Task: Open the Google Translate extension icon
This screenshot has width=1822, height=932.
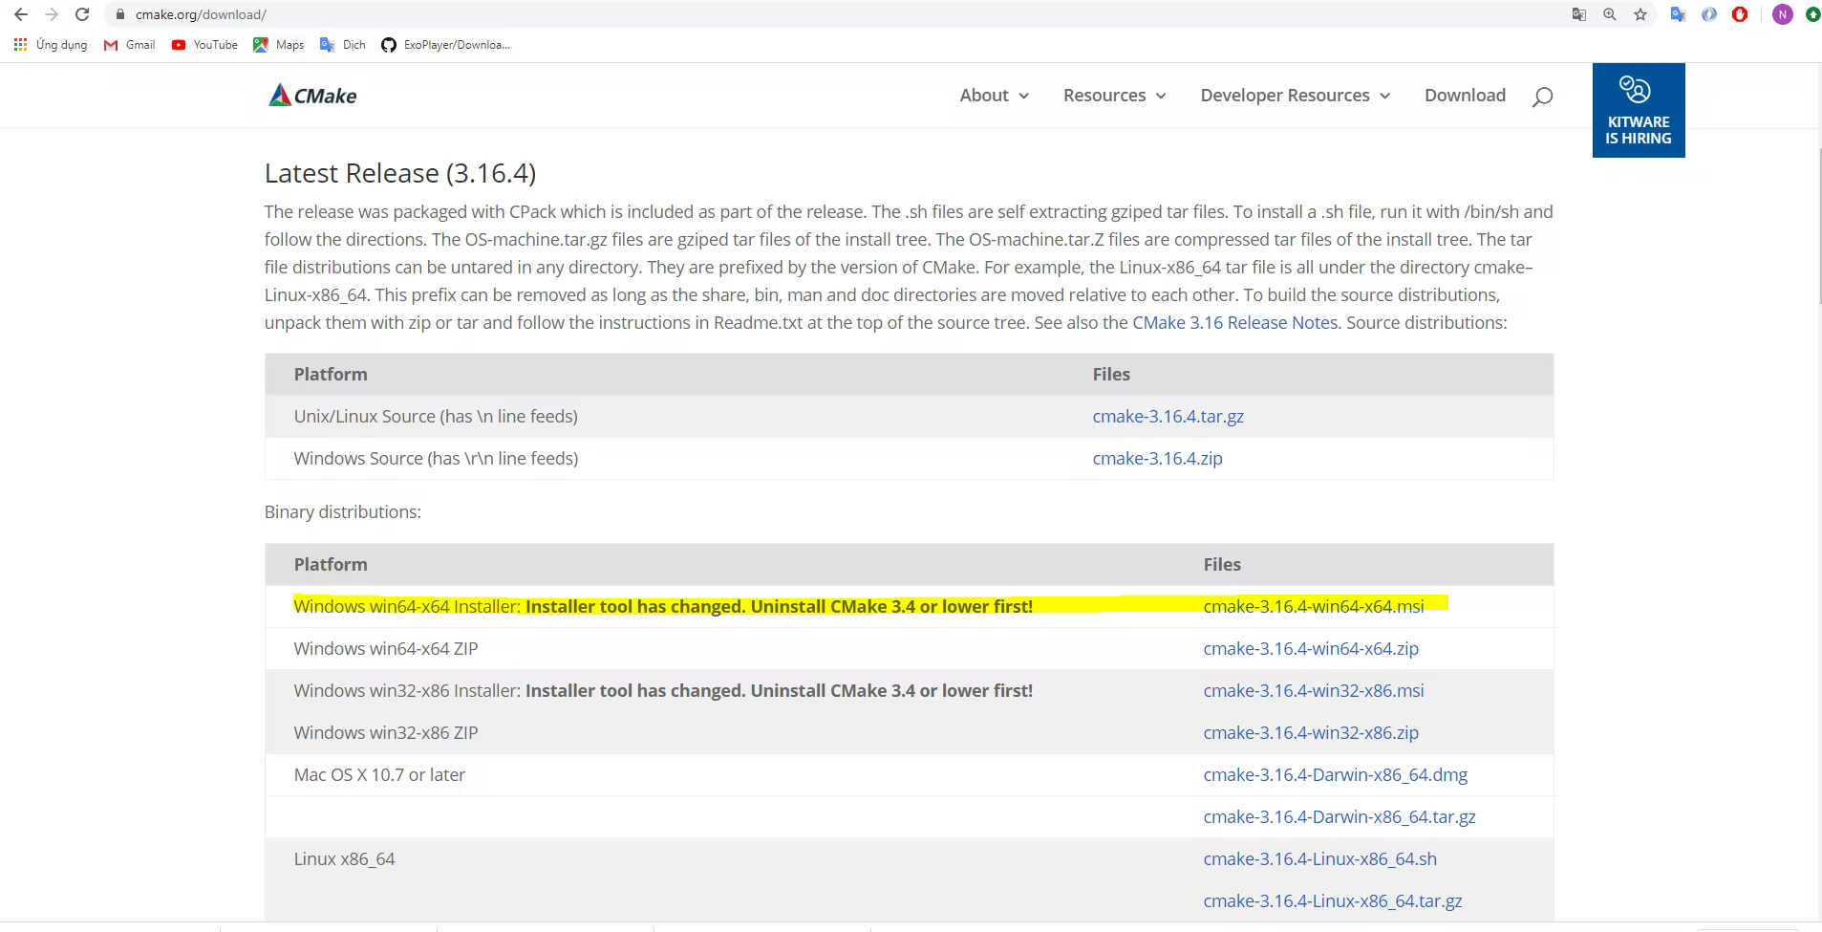Action: pyautogui.click(x=1678, y=14)
